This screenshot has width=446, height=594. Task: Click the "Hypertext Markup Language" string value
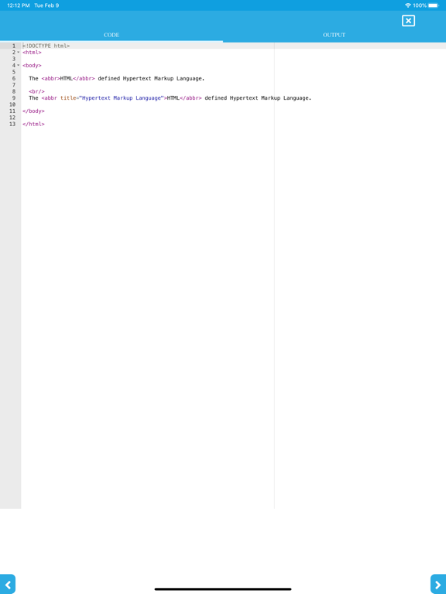[122, 97]
